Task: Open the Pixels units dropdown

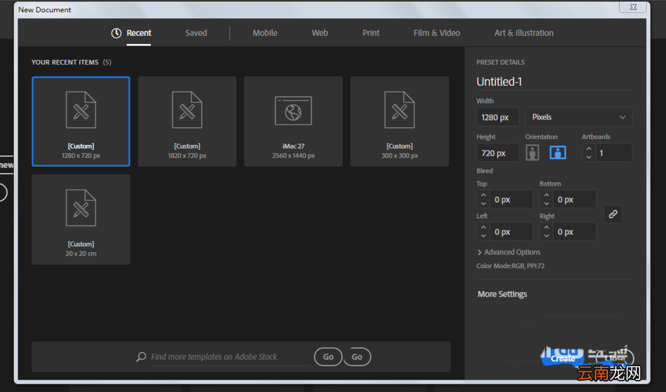Action: pos(579,117)
